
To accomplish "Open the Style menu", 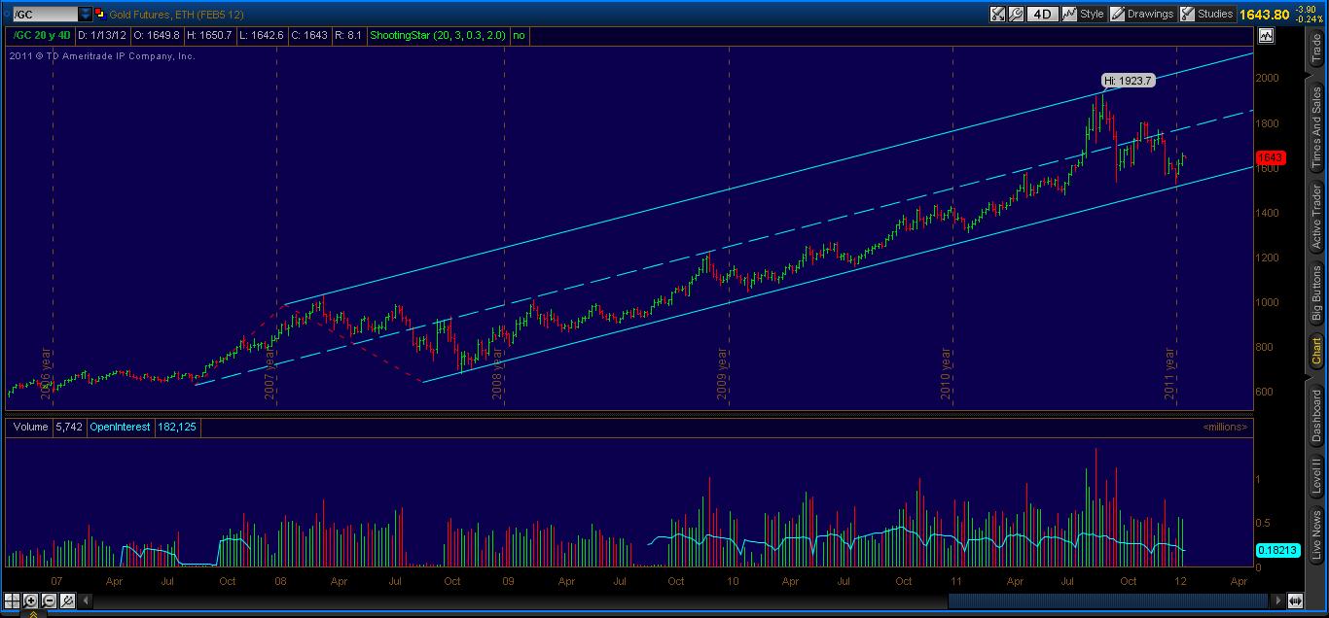I will pyautogui.click(x=1083, y=14).
